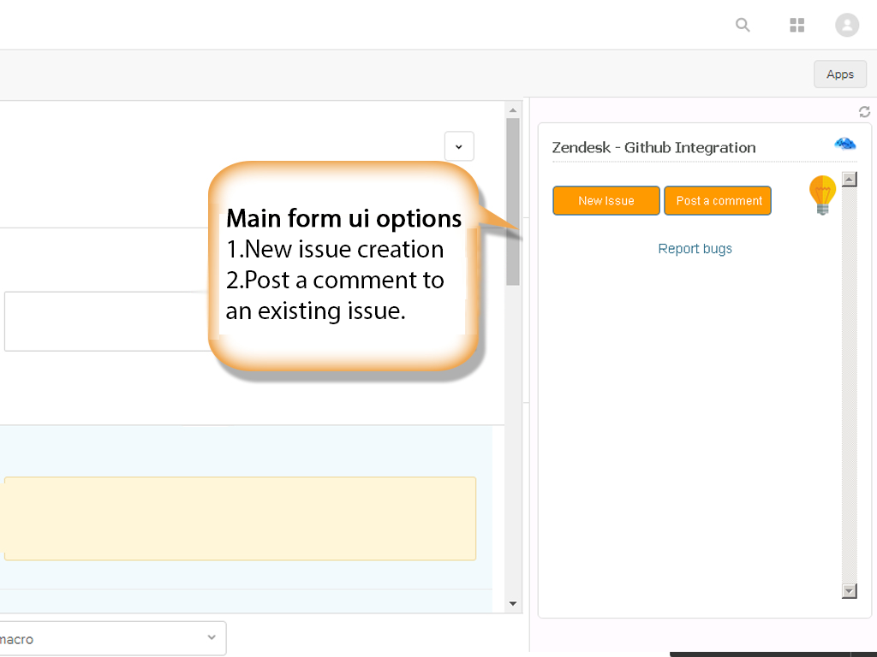Refresh the integration apps panel

click(864, 111)
